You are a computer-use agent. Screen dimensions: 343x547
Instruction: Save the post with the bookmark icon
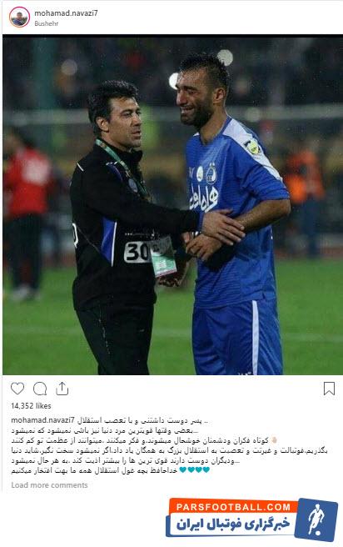click(329, 389)
